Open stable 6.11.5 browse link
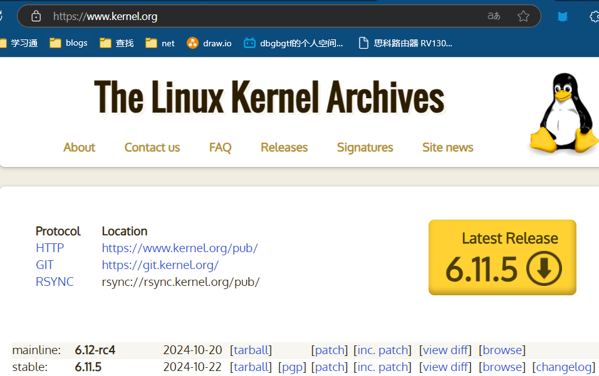 502,367
